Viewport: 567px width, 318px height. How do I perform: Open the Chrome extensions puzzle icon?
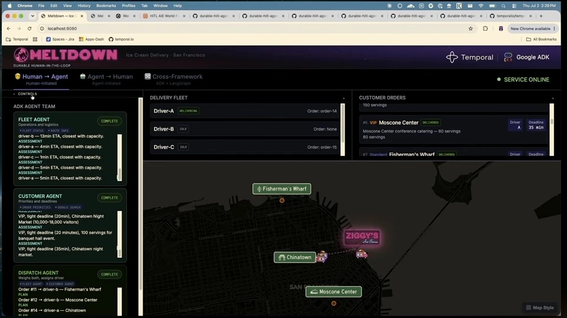tap(485, 28)
